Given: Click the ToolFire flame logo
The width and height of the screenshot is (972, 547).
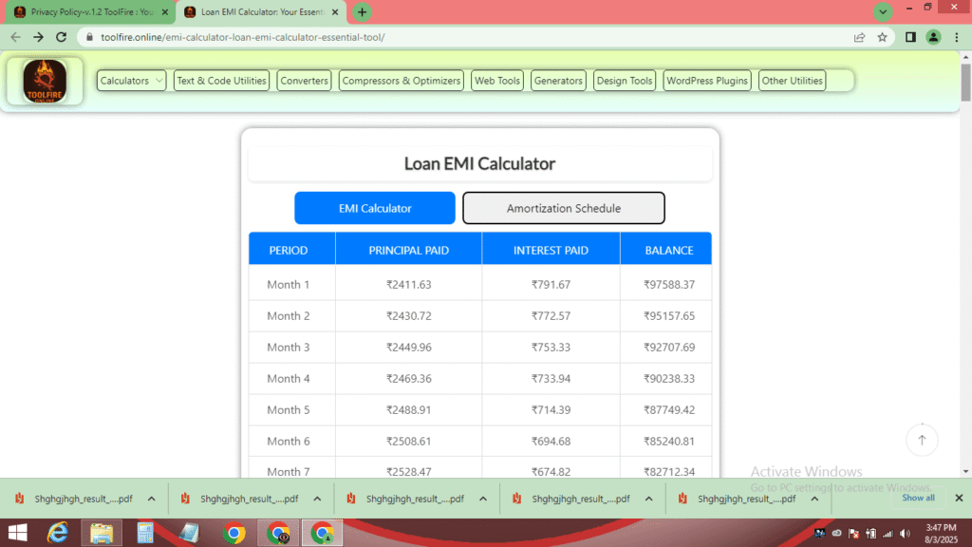Looking at the screenshot, I should click(x=44, y=80).
